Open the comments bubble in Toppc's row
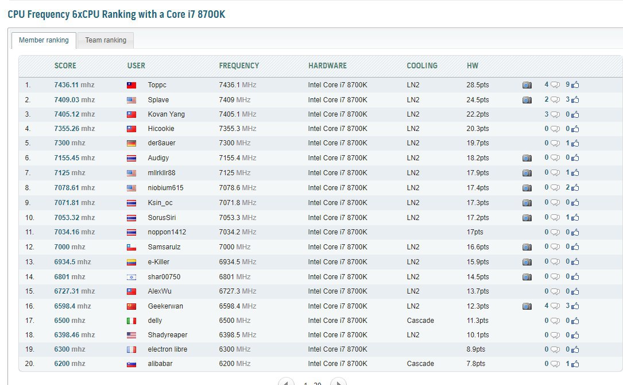 555,85
